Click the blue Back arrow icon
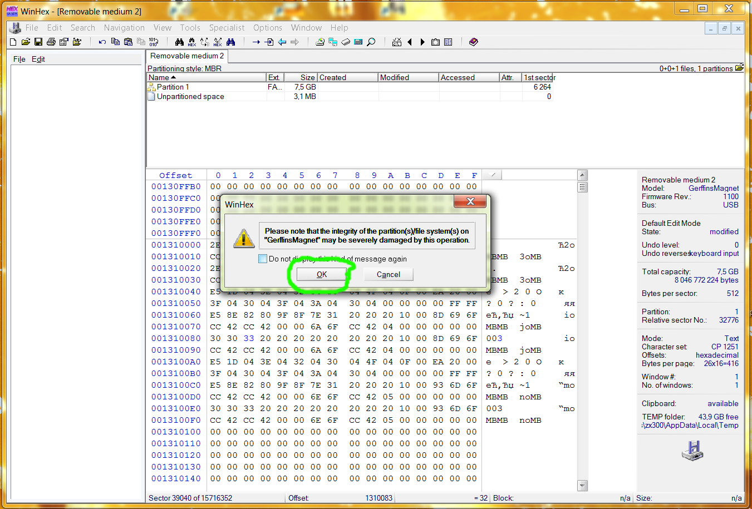This screenshot has height=509, width=752. (282, 42)
